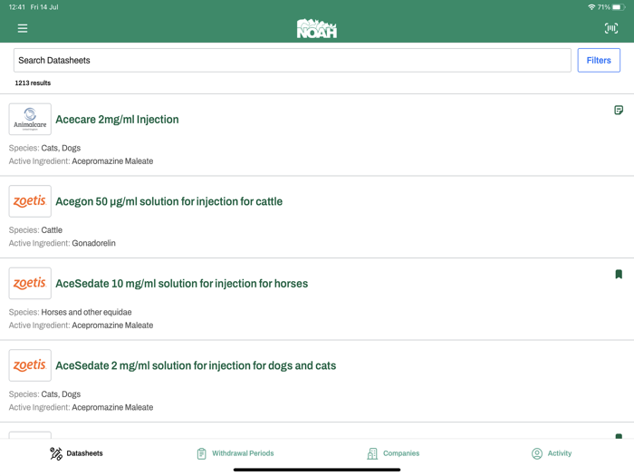Tap the Zoetis logo beside Acegon 50 µg/ml
The height and width of the screenshot is (476, 634).
point(30,201)
